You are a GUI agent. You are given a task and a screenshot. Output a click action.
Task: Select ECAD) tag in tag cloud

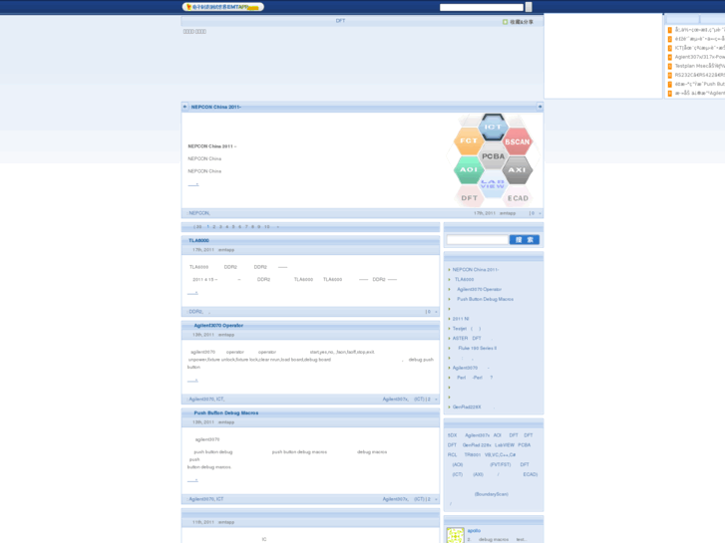530,474
